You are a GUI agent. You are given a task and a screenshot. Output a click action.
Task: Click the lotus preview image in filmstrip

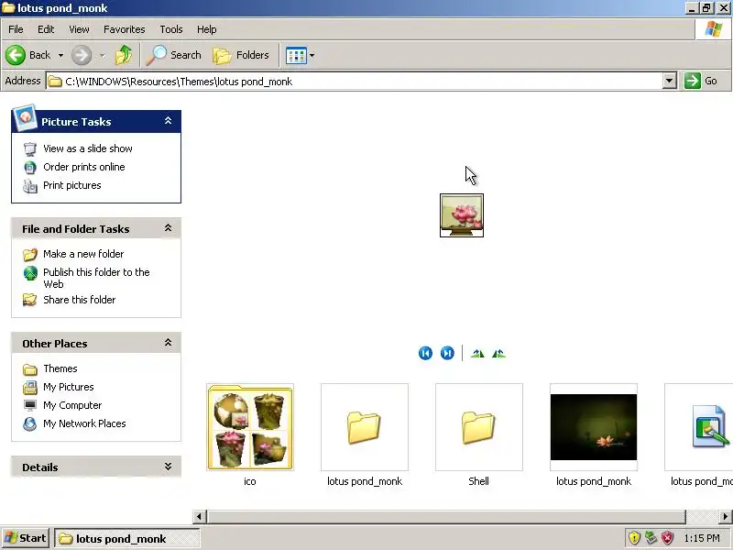click(x=462, y=215)
